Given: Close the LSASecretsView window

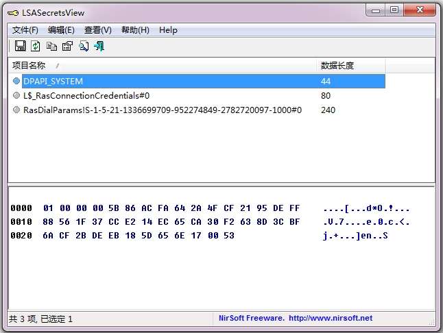Looking at the screenshot, I should point(420,10).
